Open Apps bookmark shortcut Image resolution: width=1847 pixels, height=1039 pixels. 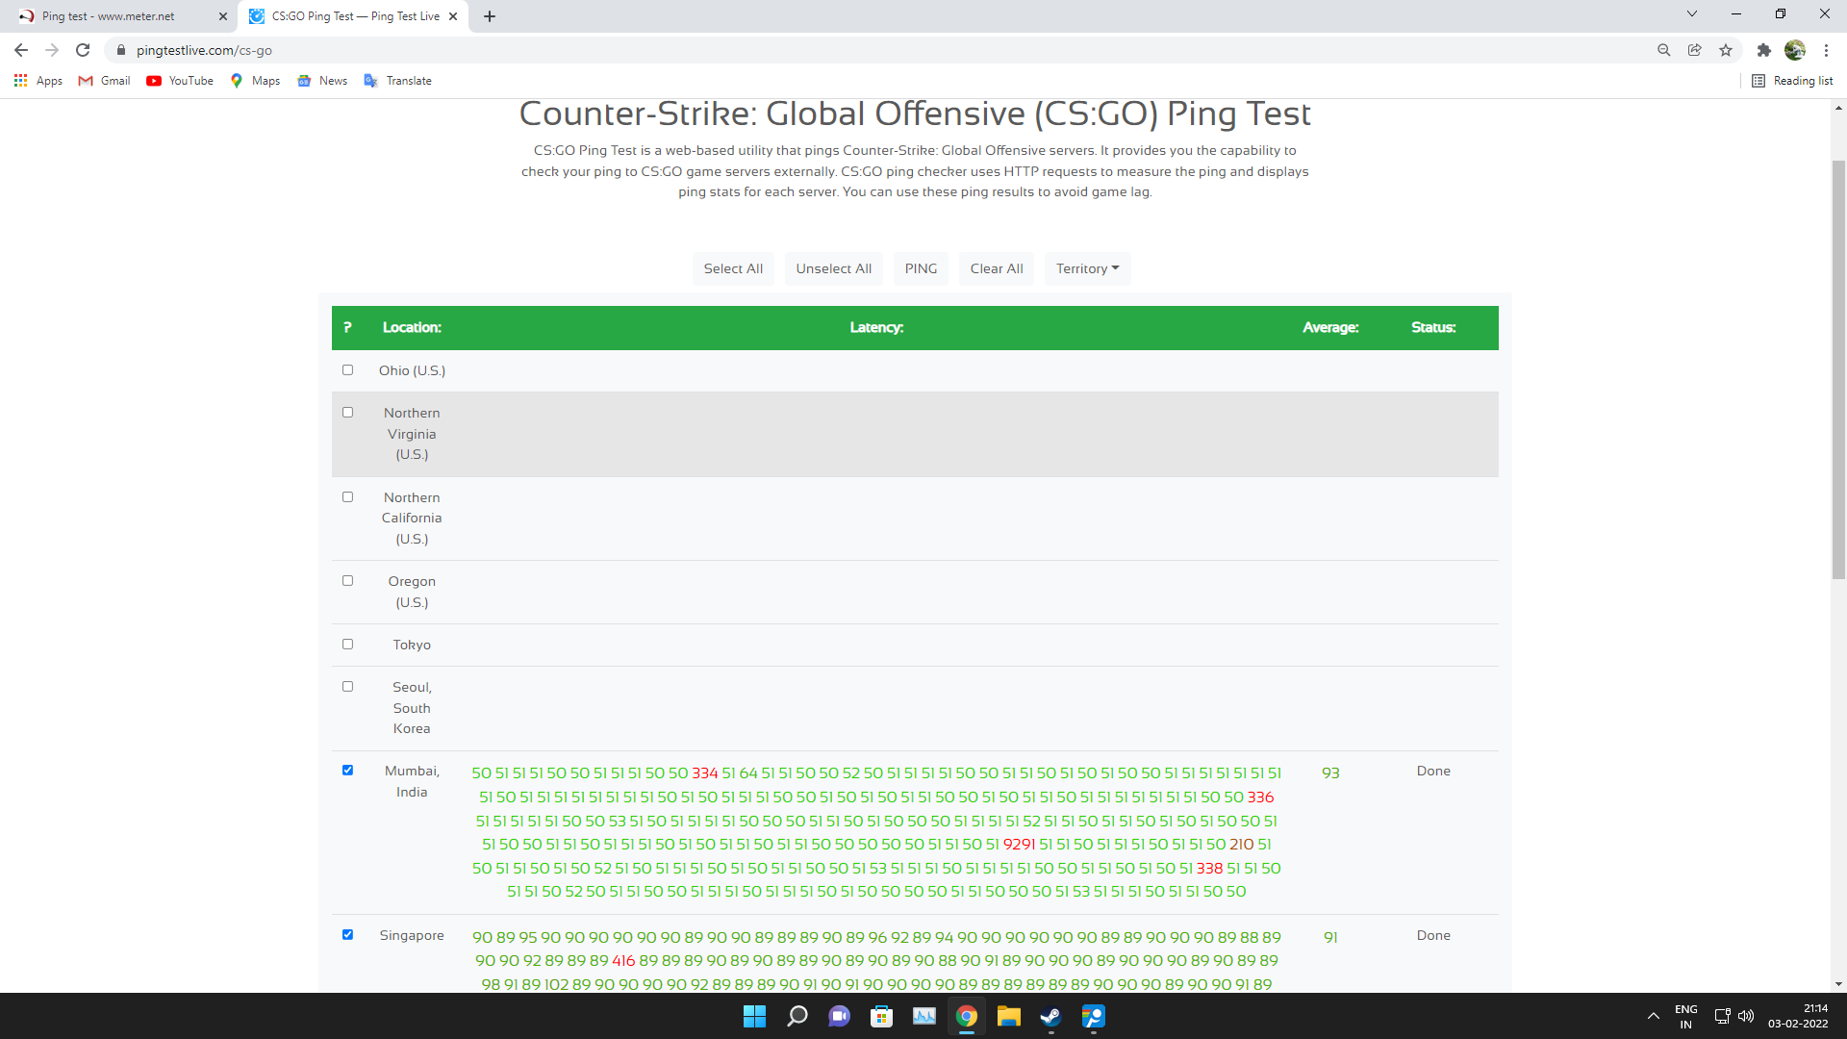click(38, 81)
